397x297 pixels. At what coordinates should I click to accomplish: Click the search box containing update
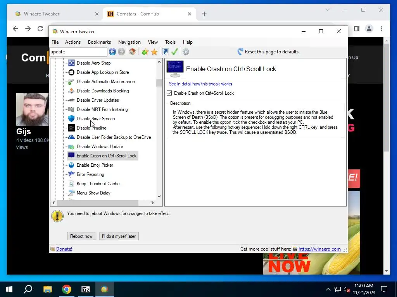click(x=78, y=52)
